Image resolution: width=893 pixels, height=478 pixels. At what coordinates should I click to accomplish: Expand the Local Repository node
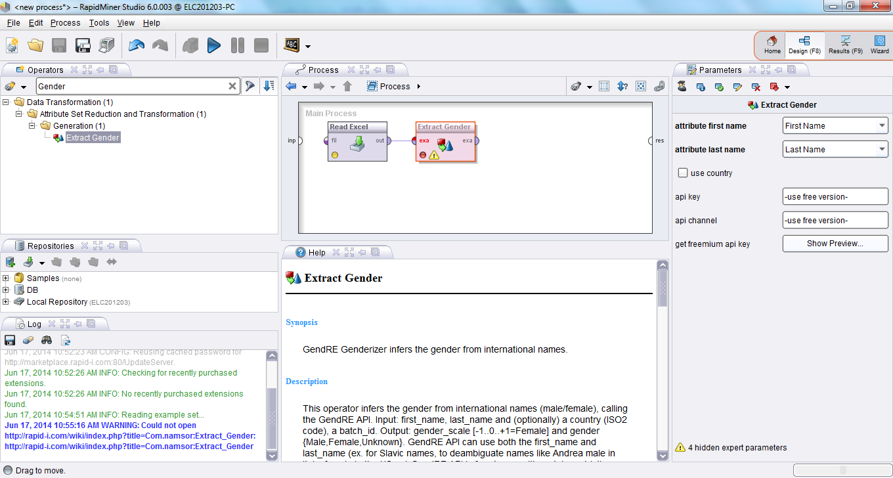(6, 302)
